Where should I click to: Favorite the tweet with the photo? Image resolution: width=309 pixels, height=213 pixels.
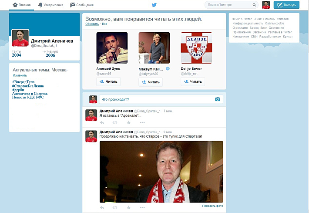pos(128,208)
